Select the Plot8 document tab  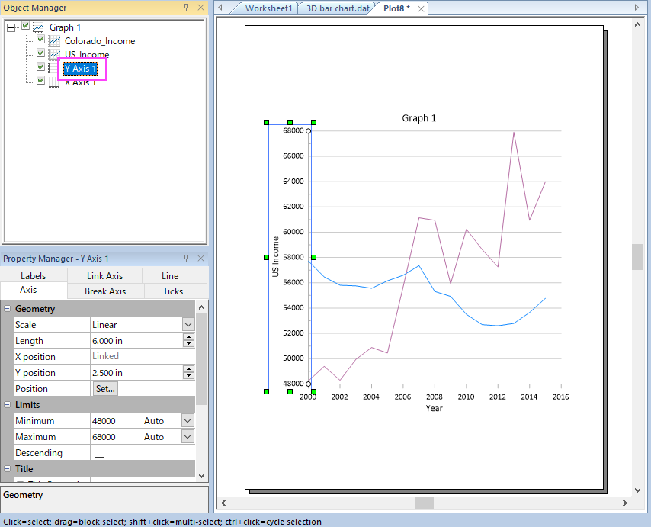(x=396, y=8)
